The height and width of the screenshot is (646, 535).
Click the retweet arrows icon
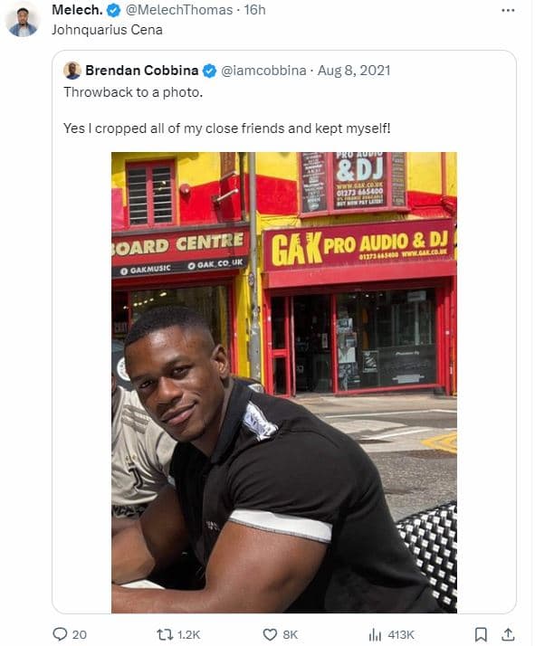[165, 634]
